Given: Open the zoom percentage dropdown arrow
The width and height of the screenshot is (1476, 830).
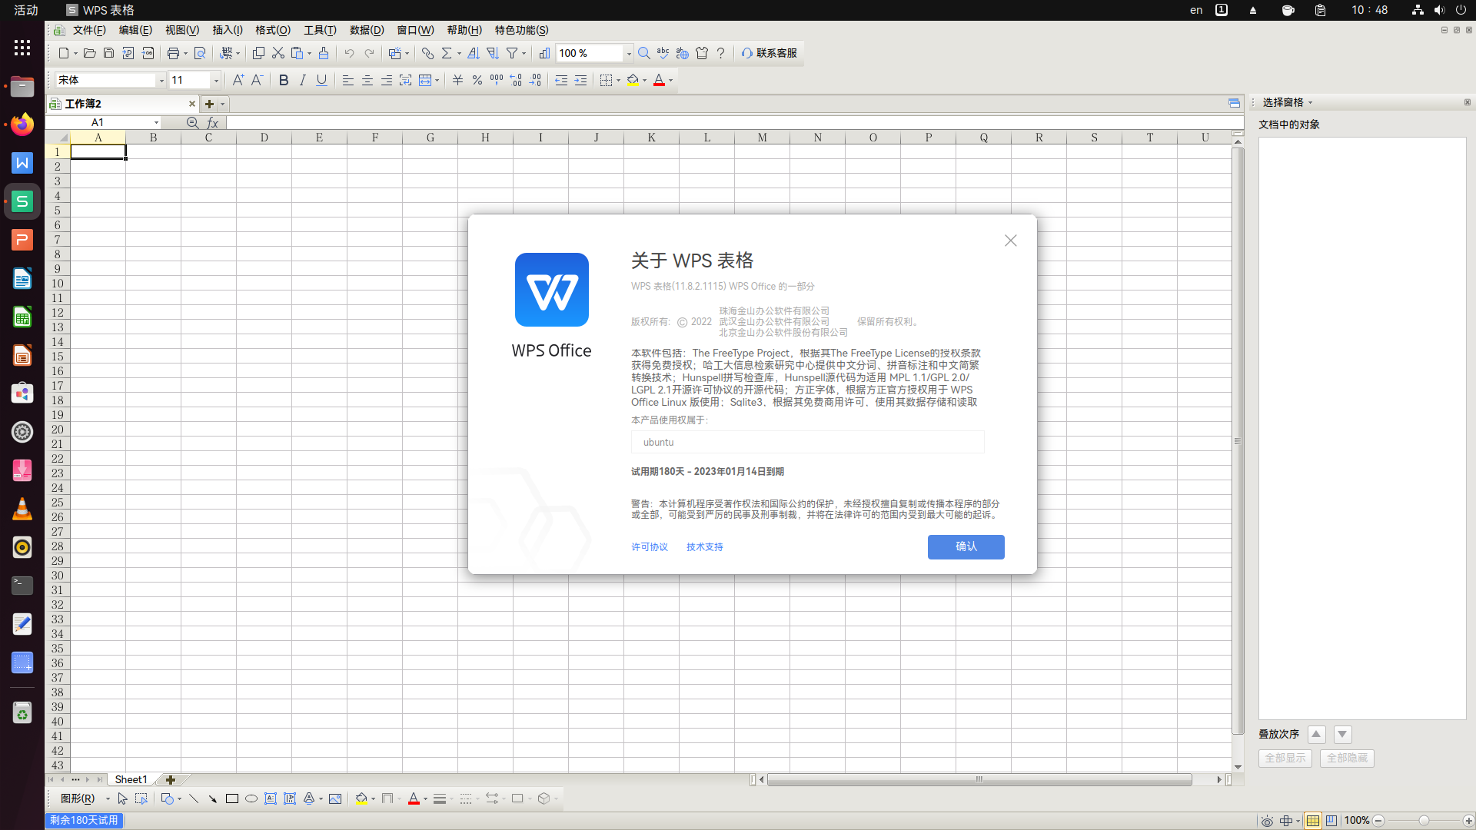Looking at the screenshot, I should 629,53.
